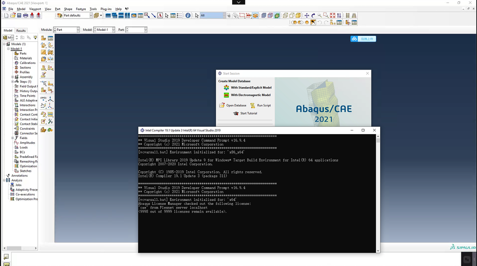Image resolution: width=477 pixels, height=266 pixels.
Task: Click the New Model Database icon
Action: pos(6,16)
